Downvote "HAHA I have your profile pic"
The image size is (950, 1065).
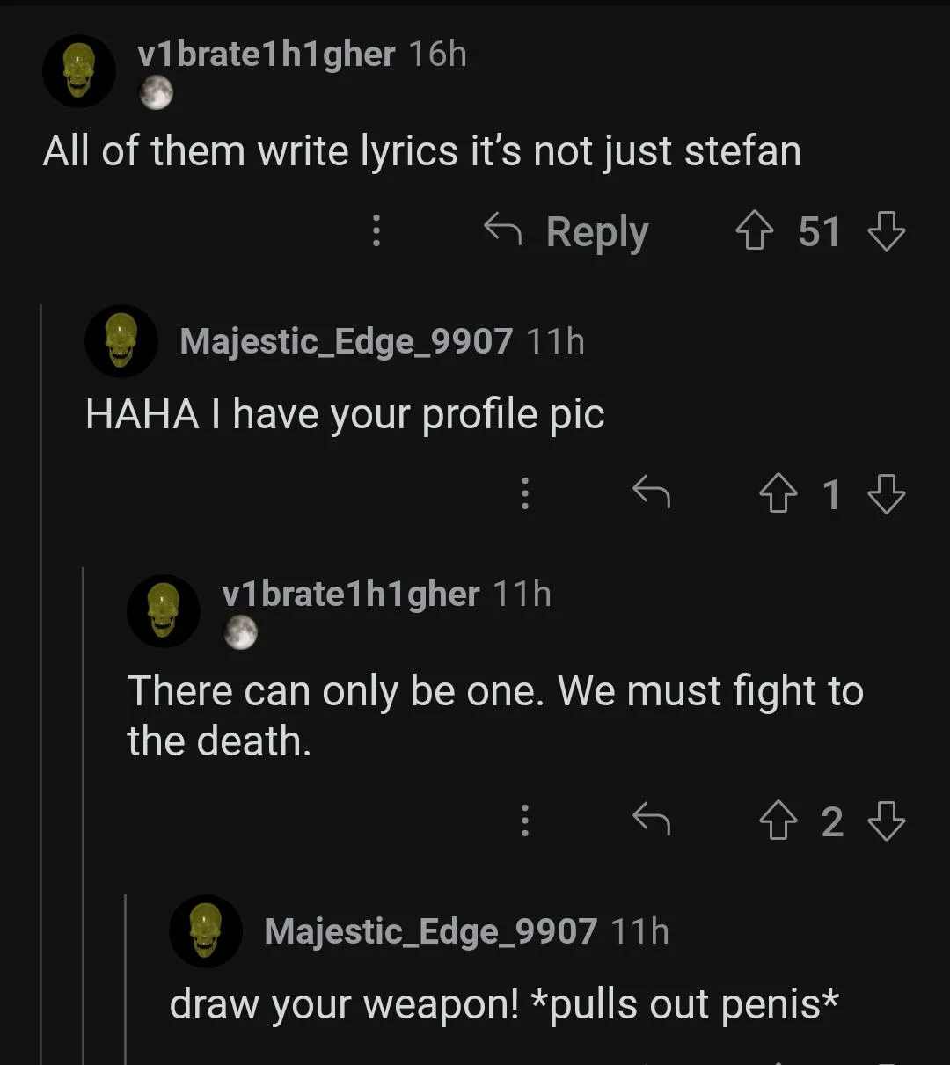[886, 494]
